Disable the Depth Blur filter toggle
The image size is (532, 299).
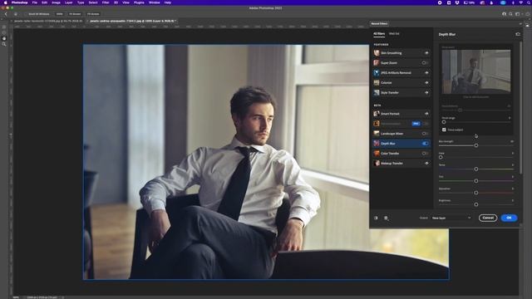[425, 144]
